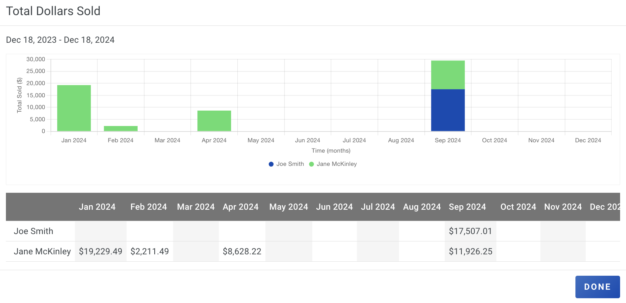This screenshot has height=303, width=626.
Task: Select the Joe Smith row label
Action: (34, 231)
